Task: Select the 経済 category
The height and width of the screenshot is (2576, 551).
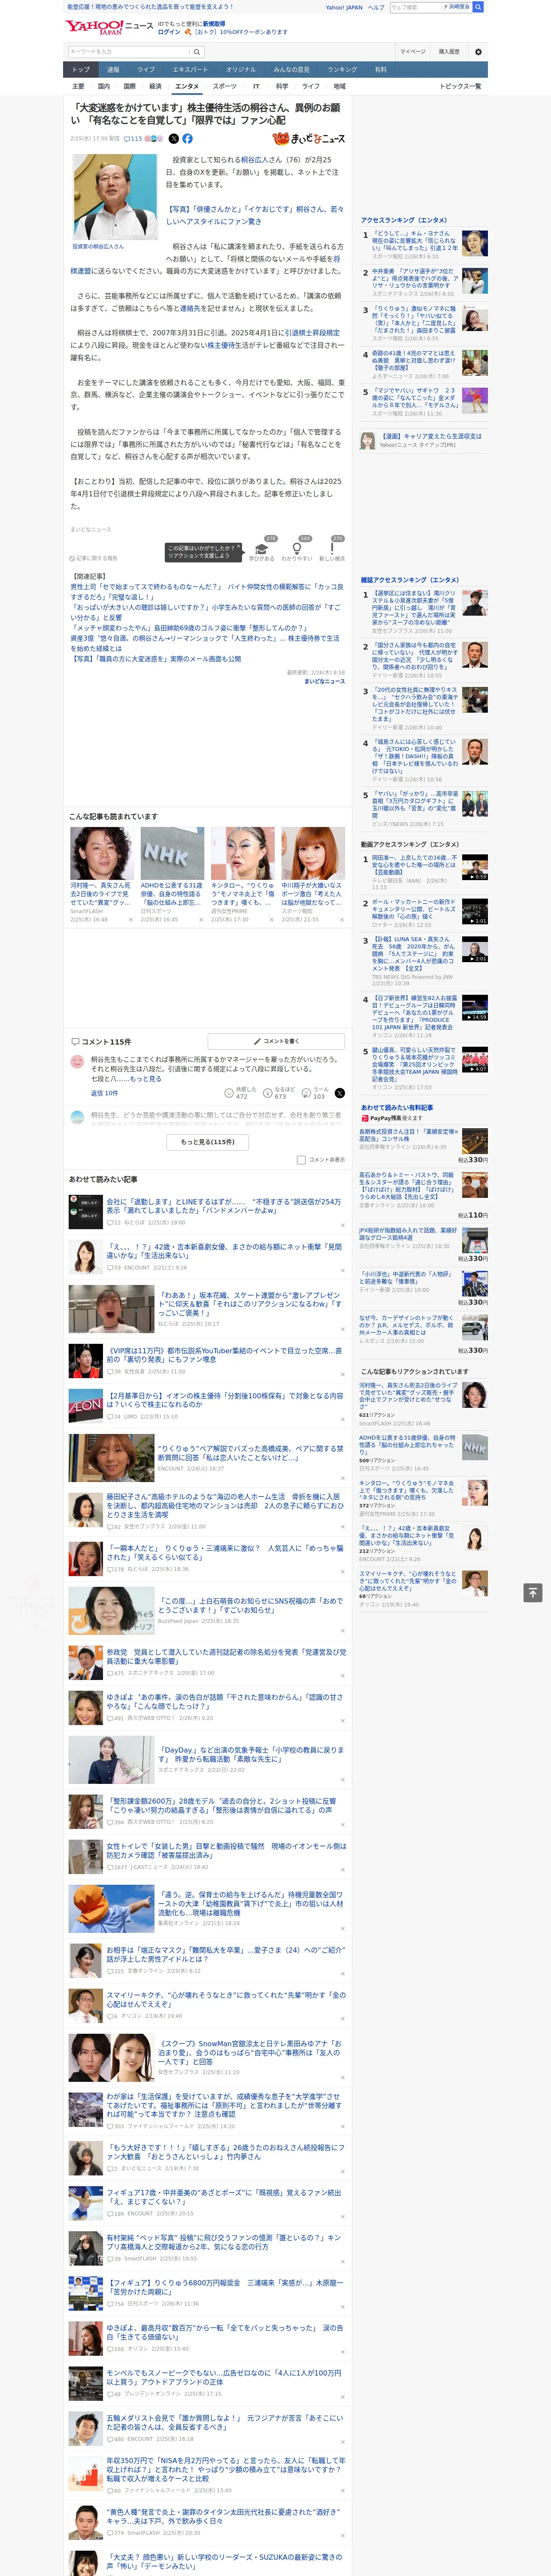Action: 155,86
